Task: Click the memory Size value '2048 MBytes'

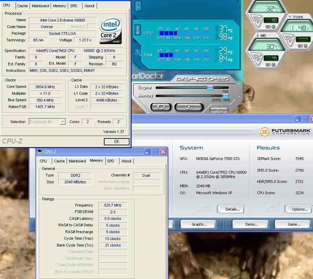Action: pyautogui.click(x=75, y=182)
